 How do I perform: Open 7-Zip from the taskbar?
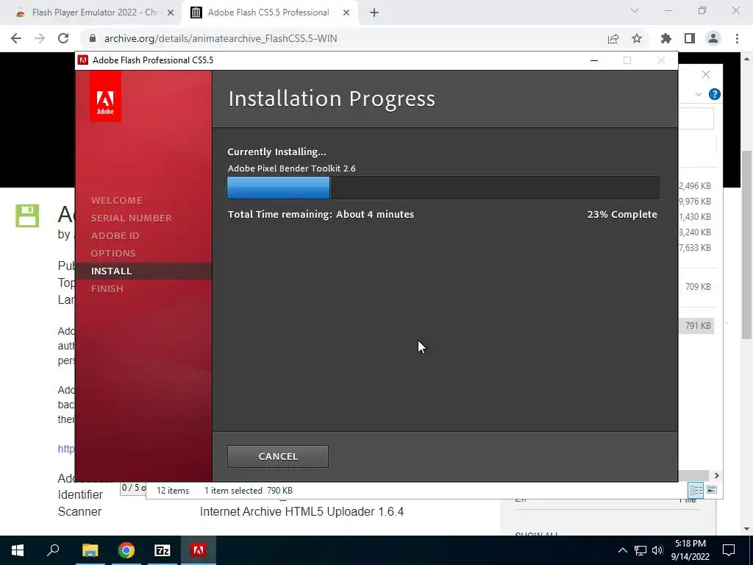pyautogui.click(x=163, y=550)
